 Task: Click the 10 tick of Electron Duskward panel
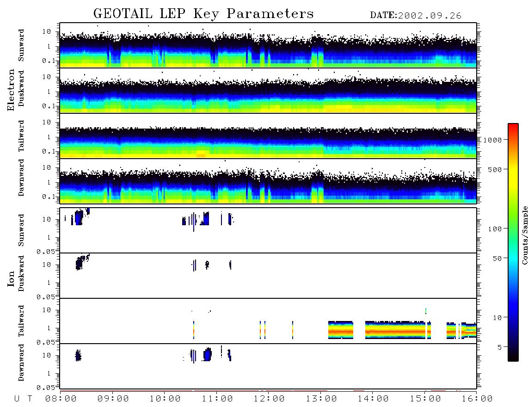47,77
